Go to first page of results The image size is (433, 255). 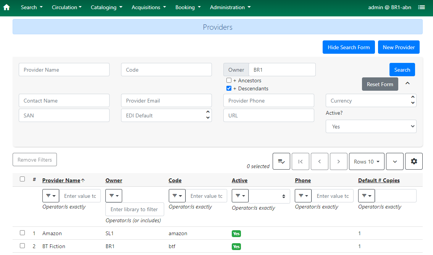[300, 162]
